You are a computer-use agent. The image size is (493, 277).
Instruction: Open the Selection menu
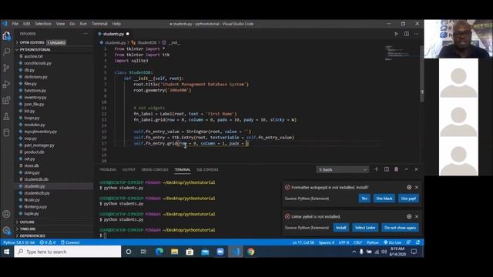coord(43,24)
